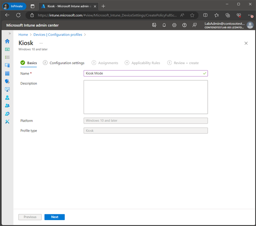Open browser Settings and more menu
This screenshot has height=226, width=256.
250,15
